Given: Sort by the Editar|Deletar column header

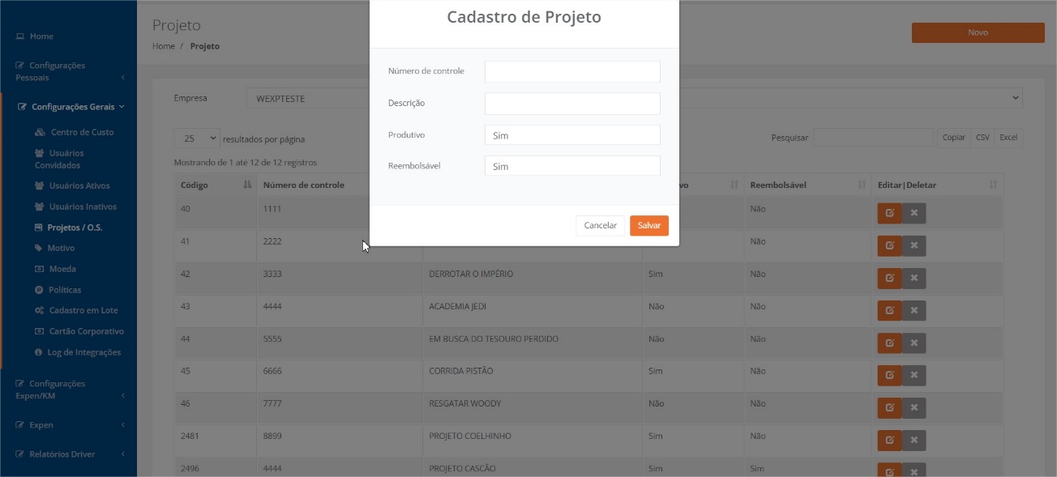Looking at the screenshot, I should point(937,185).
